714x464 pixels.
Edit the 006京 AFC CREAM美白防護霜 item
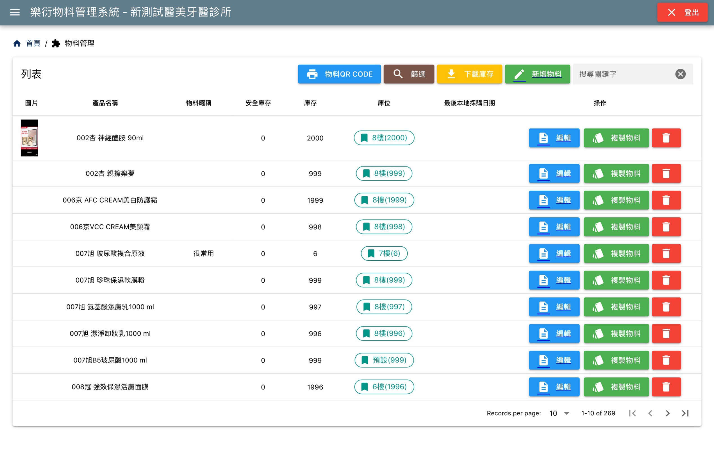point(554,200)
